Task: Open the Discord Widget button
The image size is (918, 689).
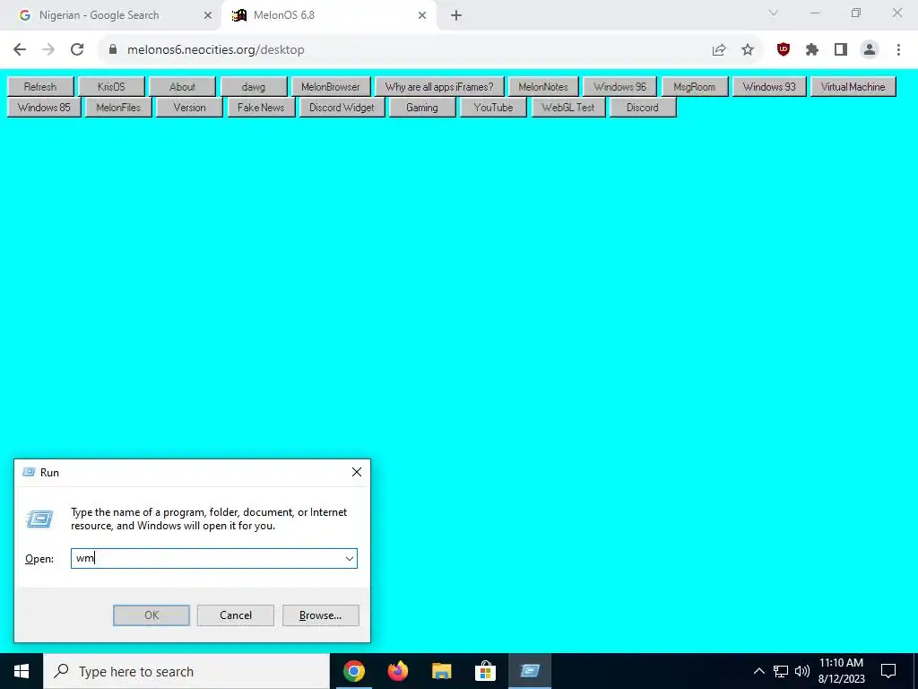Action: (x=342, y=108)
